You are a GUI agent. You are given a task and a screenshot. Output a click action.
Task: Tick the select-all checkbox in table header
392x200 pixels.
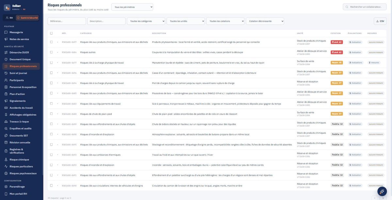point(51,33)
